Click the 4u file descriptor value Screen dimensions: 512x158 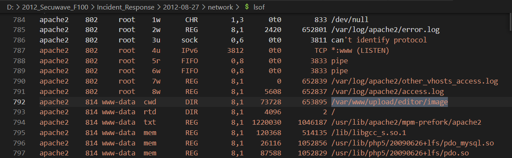coord(156,51)
